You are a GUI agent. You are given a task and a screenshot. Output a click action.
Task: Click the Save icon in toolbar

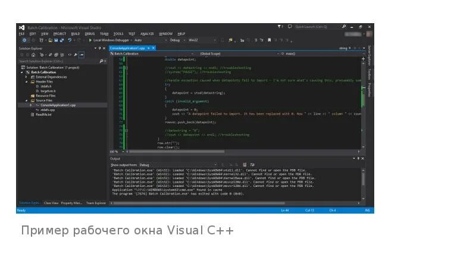coord(56,40)
